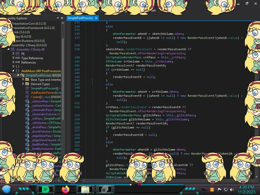This screenshot has width=260, height=195.
Task: Click the Windows Start orb
Action: click(x=6, y=189)
